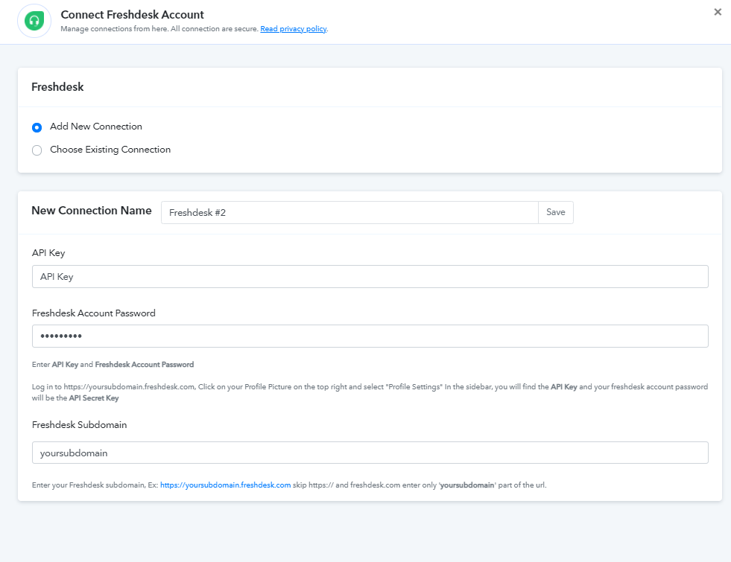Open the yoursubdomain.freshdesk.com example link
The width and height of the screenshot is (731, 562).
coord(226,485)
